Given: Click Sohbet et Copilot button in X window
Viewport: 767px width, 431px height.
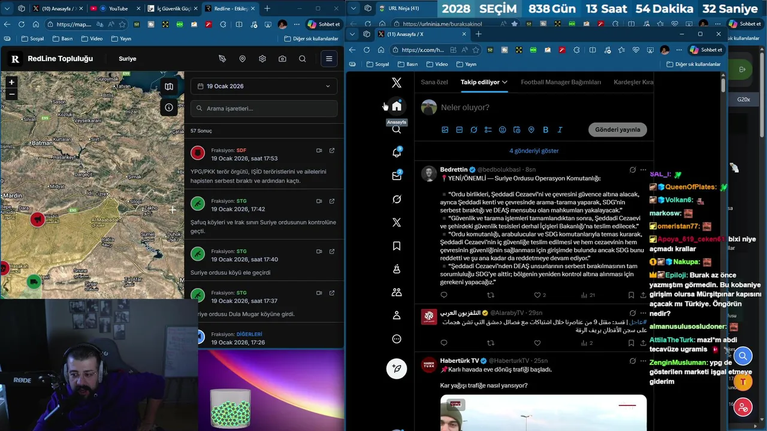Looking at the screenshot, I should pos(706,50).
